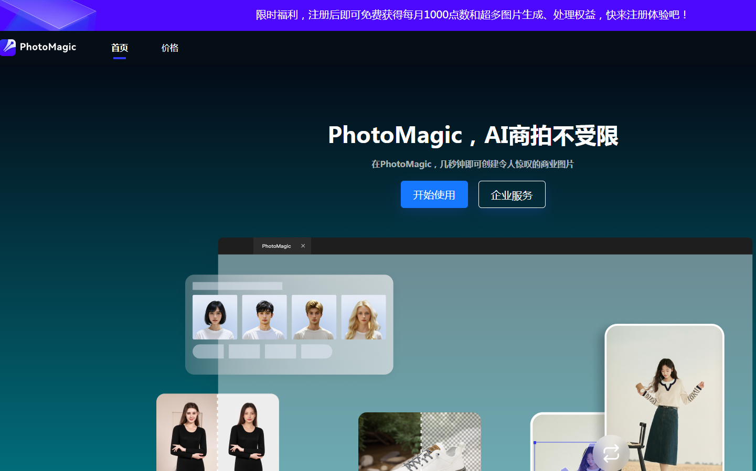Click the PhotoMagic brand name text
This screenshot has width=756, height=471.
(48, 47)
